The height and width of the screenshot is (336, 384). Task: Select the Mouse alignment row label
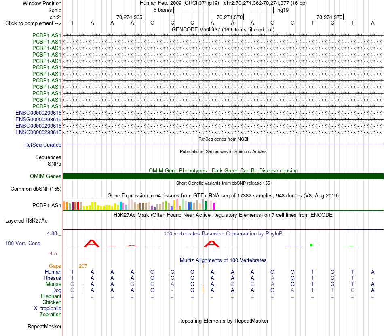coord(53,284)
